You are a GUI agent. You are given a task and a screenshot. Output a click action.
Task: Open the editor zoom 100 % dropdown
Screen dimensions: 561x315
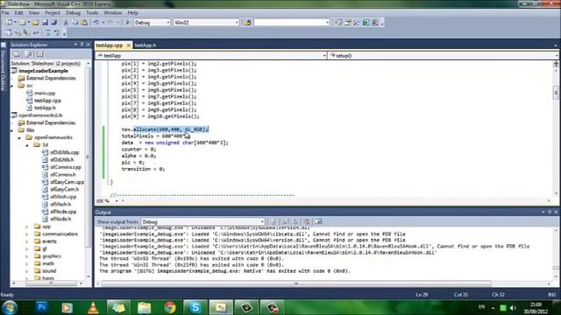click(117, 201)
